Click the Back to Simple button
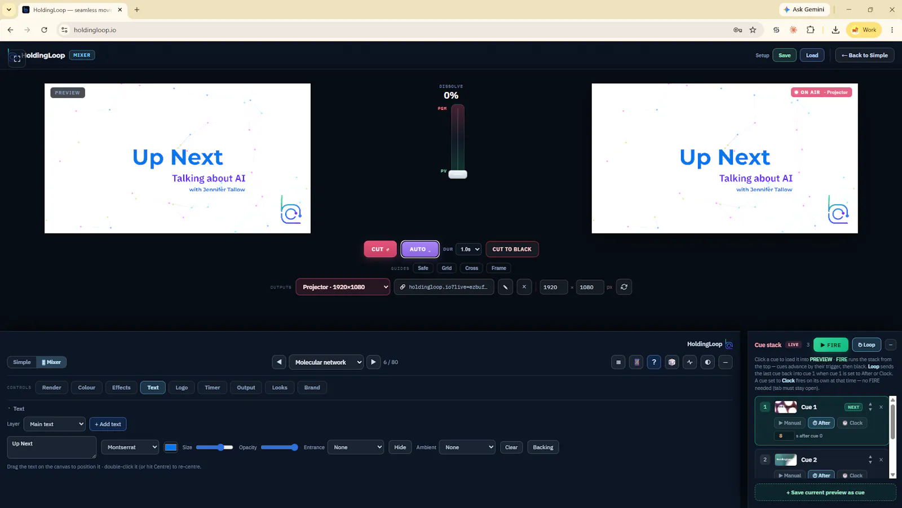 click(865, 55)
